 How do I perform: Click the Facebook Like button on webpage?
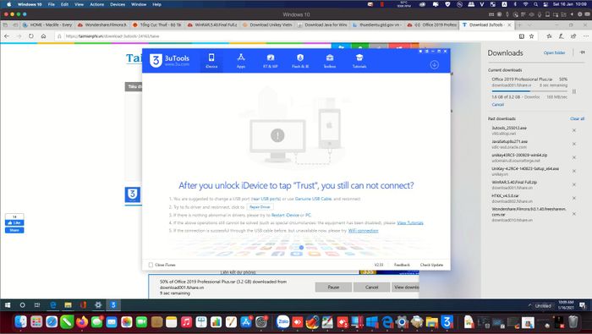click(14, 222)
